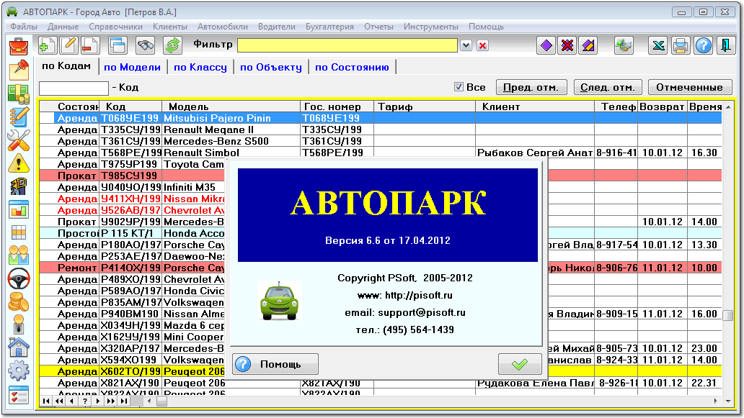The image size is (744, 418).
Task: Confirm the about dialog with the green checkmark
Action: (x=521, y=363)
